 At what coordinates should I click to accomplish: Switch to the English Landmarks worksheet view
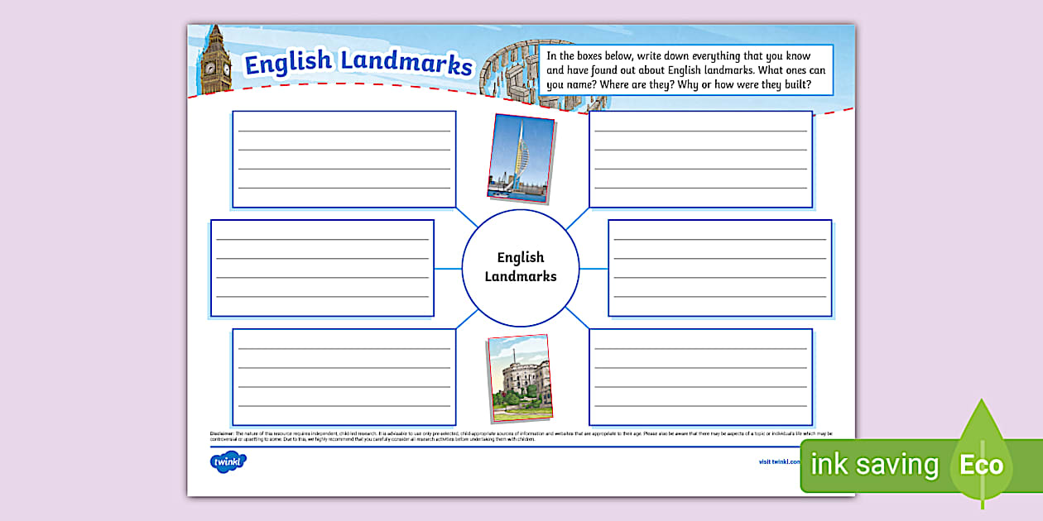pos(521,248)
